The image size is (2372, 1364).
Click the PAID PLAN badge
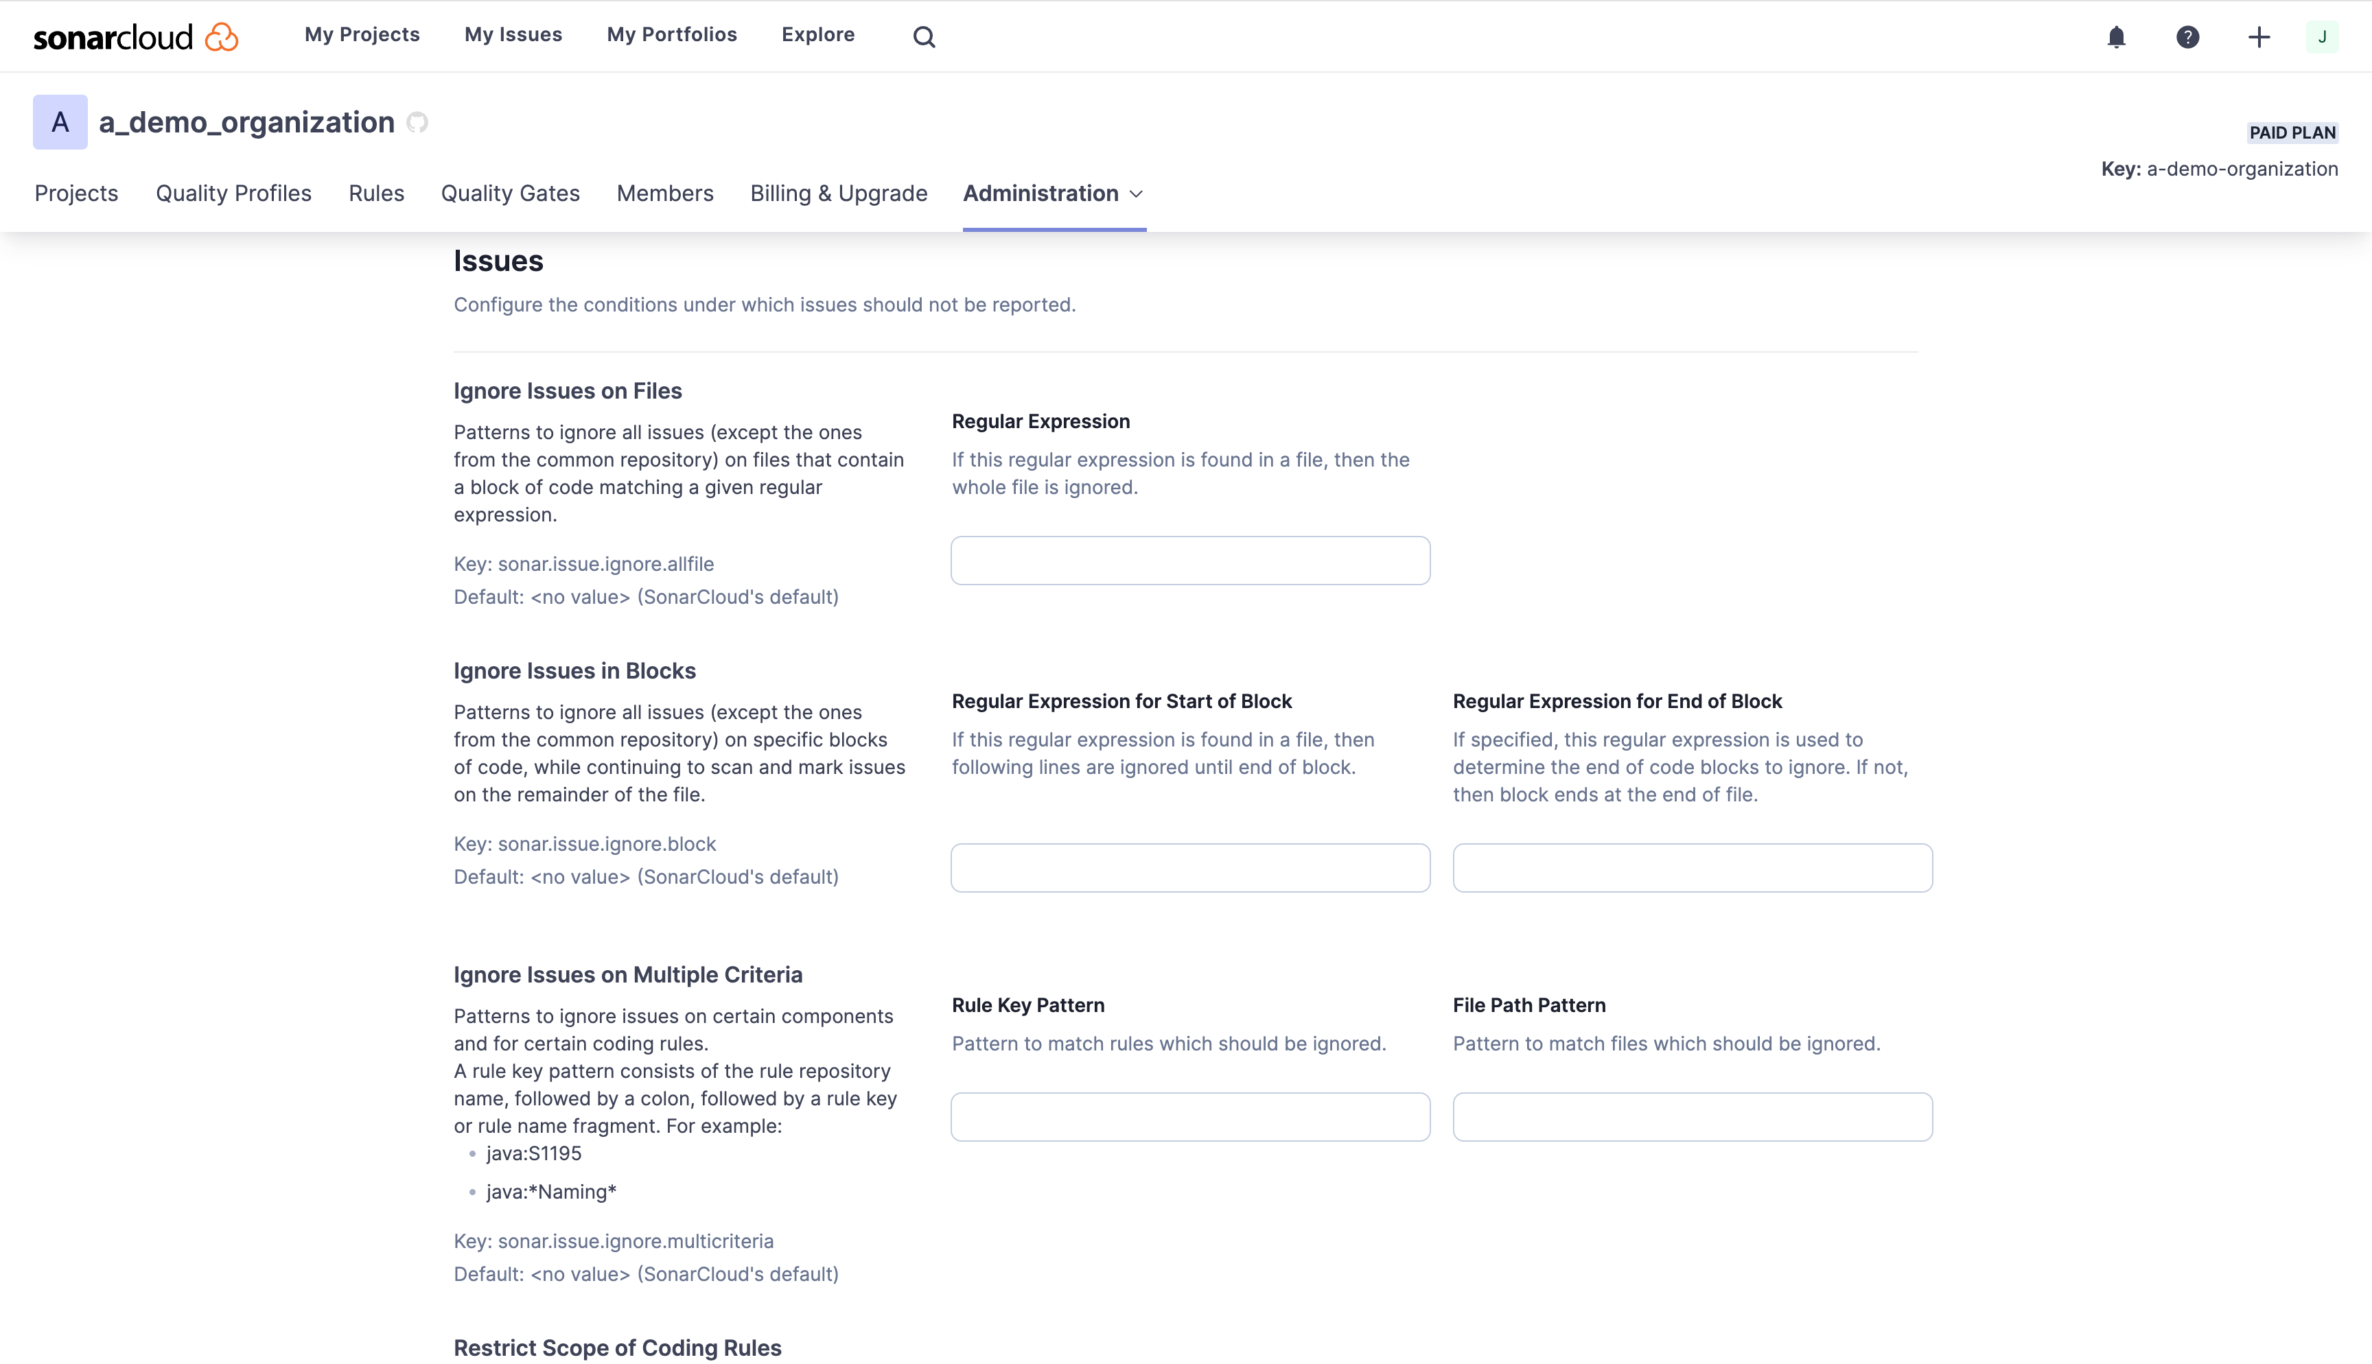point(2292,132)
